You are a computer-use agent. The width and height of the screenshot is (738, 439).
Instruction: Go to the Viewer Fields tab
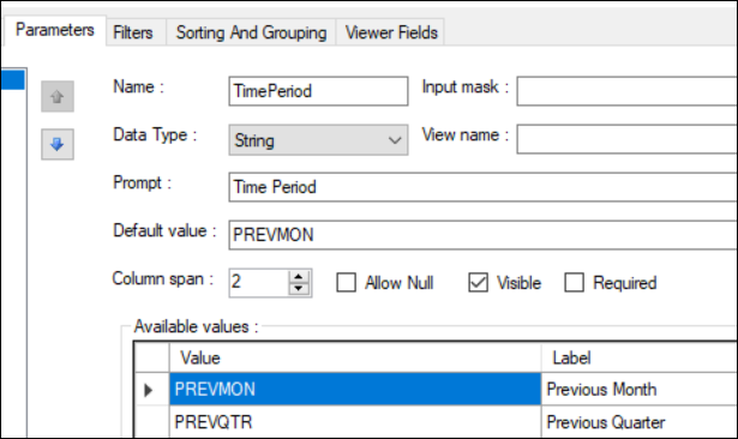(391, 33)
